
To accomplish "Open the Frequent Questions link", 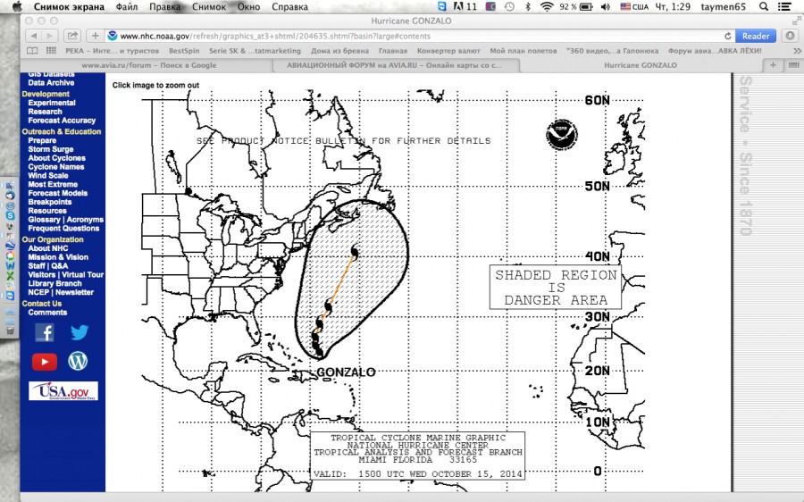I will click(x=63, y=228).
